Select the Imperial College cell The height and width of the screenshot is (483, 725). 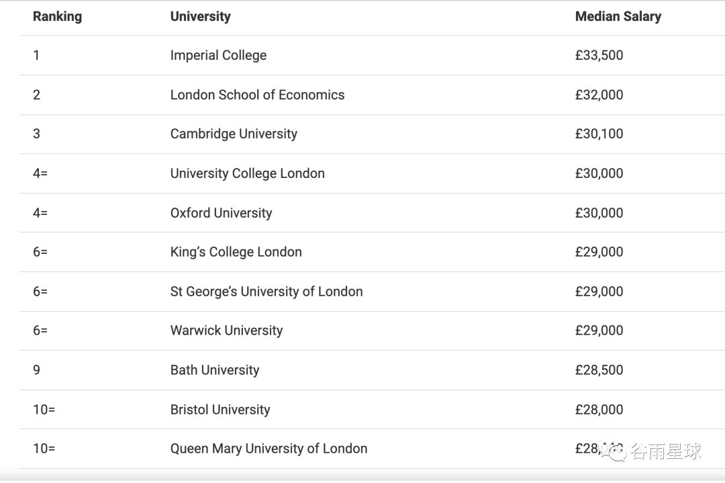218,56
